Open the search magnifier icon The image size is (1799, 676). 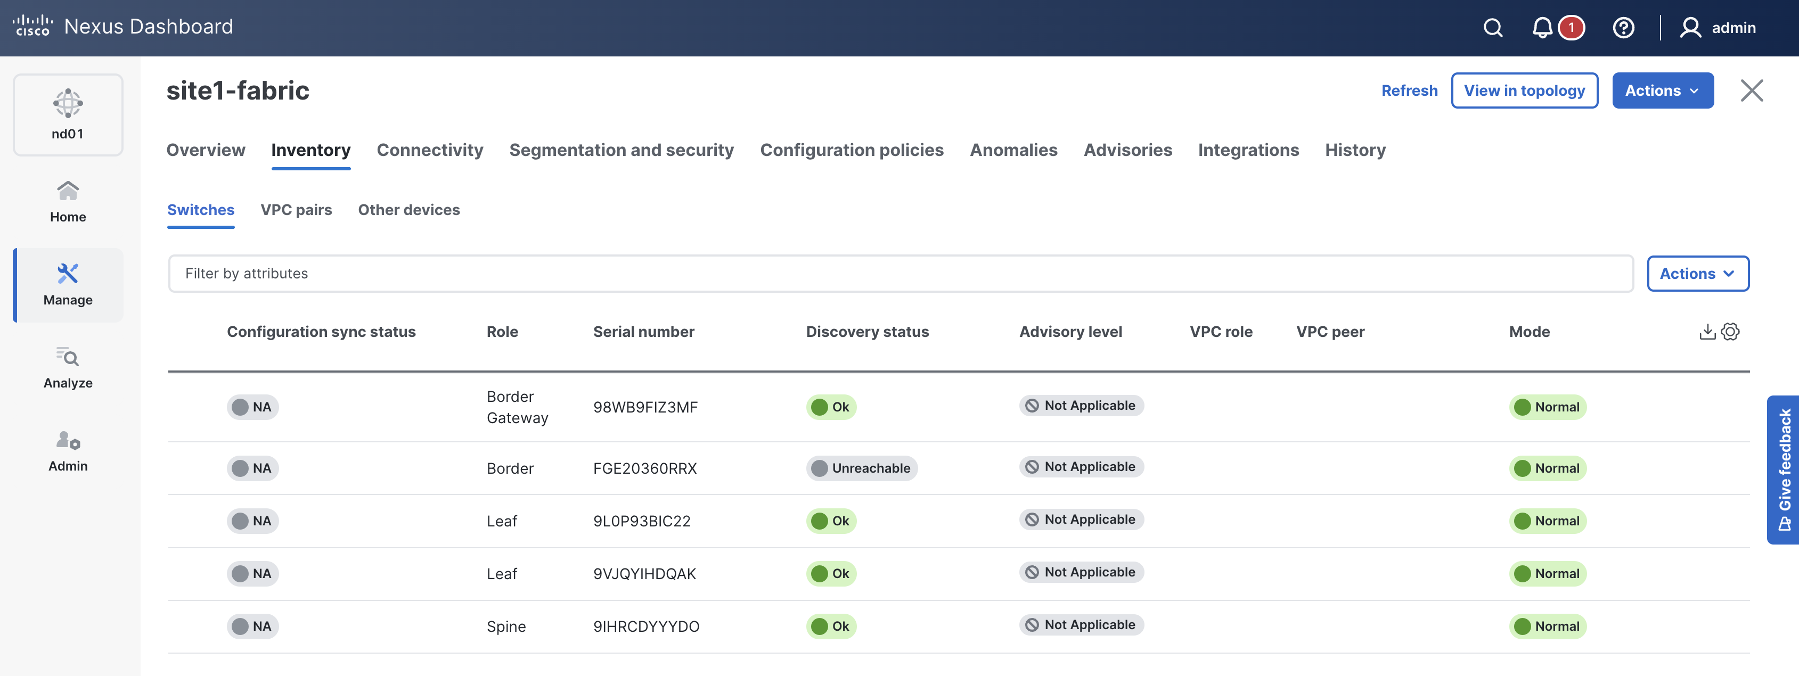[1492, 28]
